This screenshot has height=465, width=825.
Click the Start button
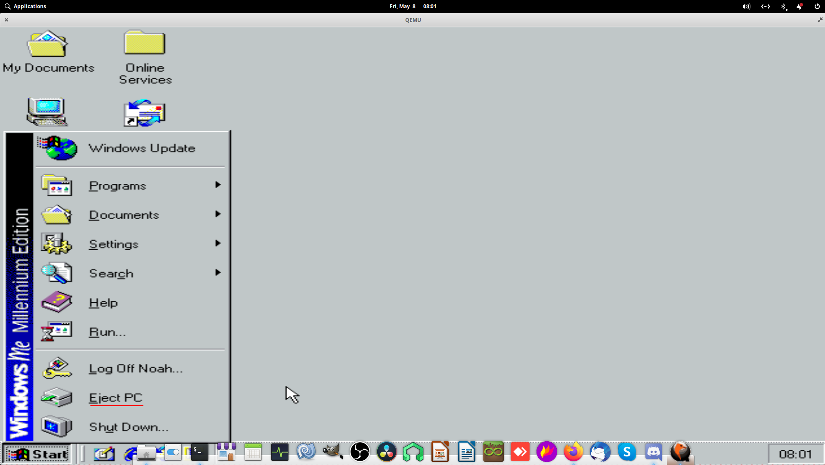(x=37, y=454)
